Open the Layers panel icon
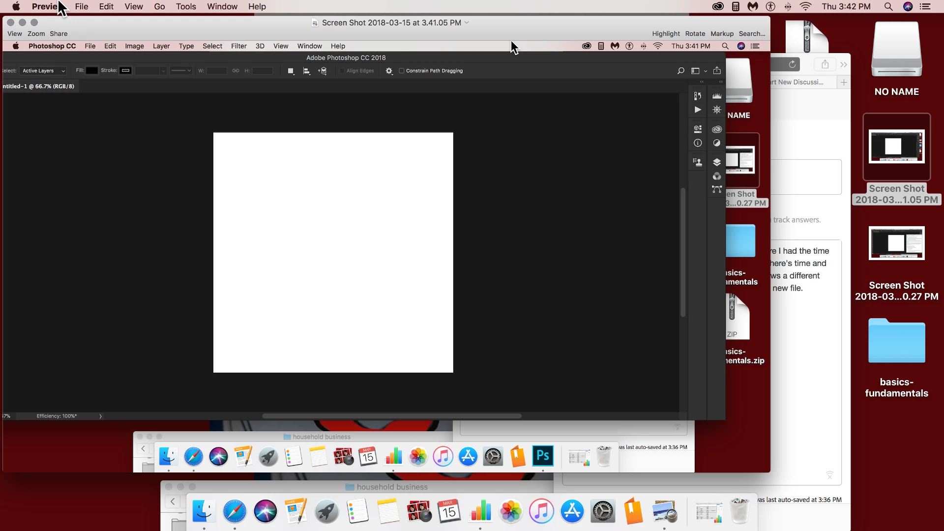Screen dimensions: 944x531 (x=717, y=162)
